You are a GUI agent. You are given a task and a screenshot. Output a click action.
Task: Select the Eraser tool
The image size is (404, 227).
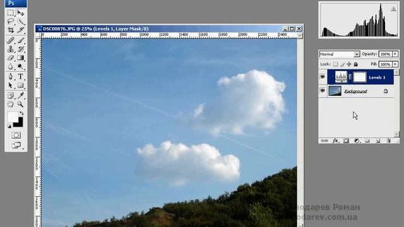click(x=11, y=57)
